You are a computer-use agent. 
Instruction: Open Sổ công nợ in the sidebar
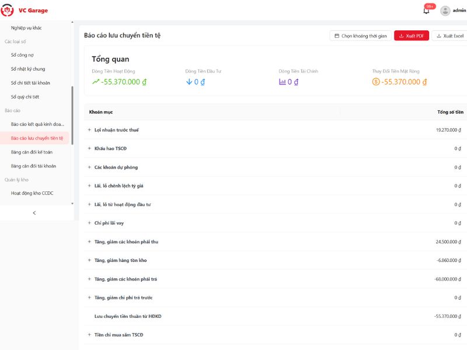point(23,55)
